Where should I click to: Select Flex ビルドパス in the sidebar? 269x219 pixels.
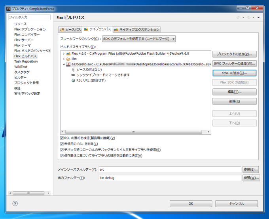[25, 56]
